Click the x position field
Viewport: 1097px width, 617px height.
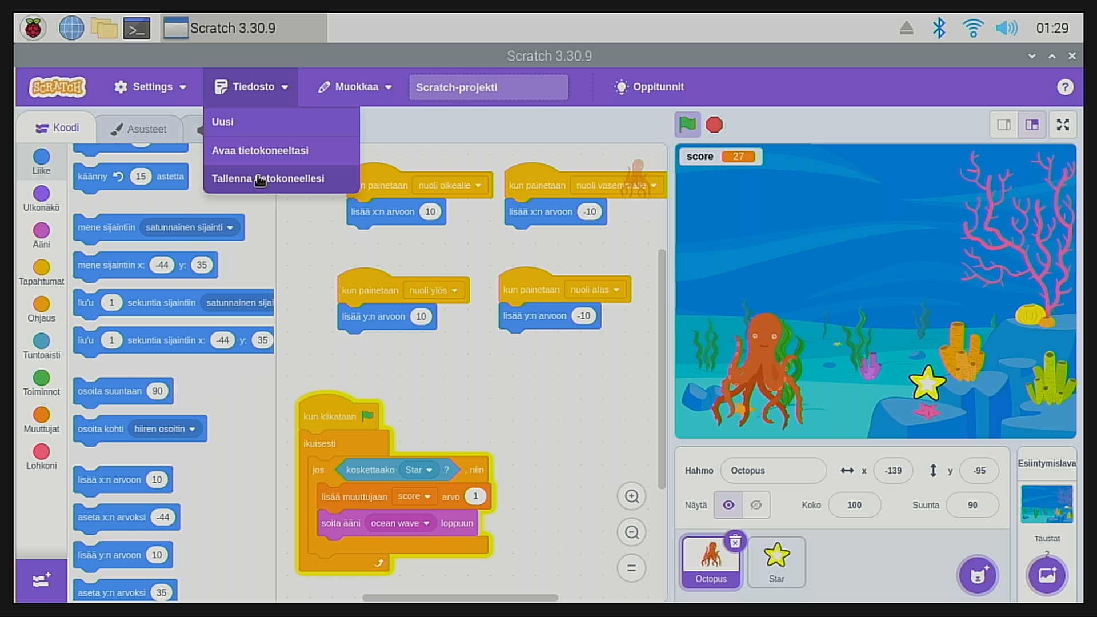click(893, 471)
